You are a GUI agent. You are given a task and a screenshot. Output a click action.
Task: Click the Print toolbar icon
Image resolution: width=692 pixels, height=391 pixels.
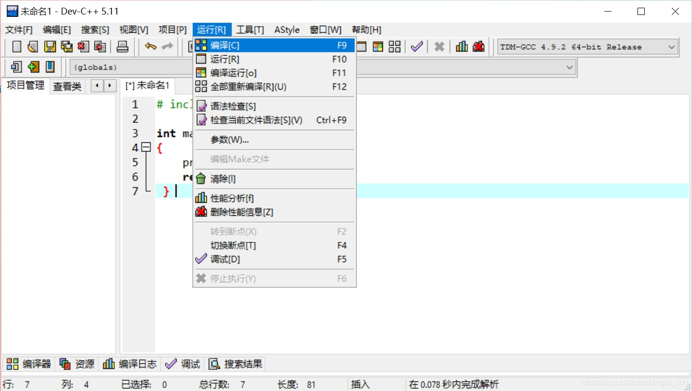[122, 47]
